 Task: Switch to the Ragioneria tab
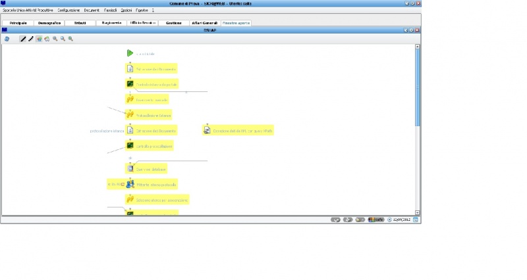point(111,23)
